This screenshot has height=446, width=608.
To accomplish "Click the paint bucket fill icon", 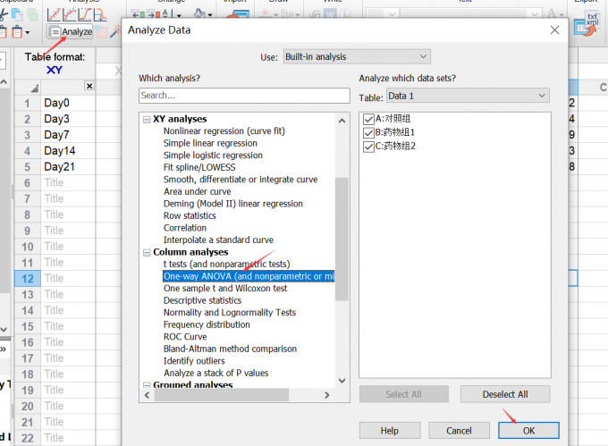I will 199,13.
